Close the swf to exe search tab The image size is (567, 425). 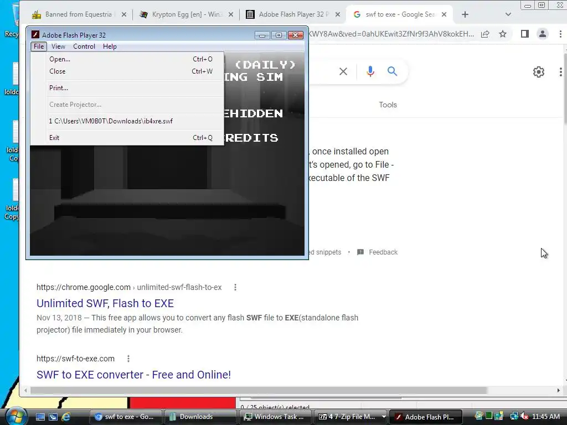coord(445,14)
